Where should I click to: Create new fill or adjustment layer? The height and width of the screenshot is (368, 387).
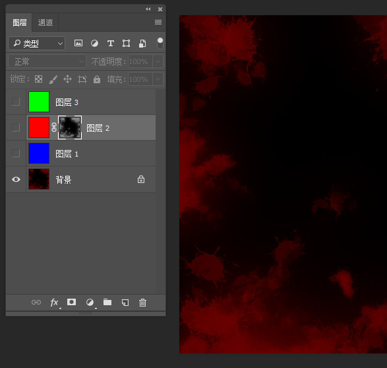(90, 302)
